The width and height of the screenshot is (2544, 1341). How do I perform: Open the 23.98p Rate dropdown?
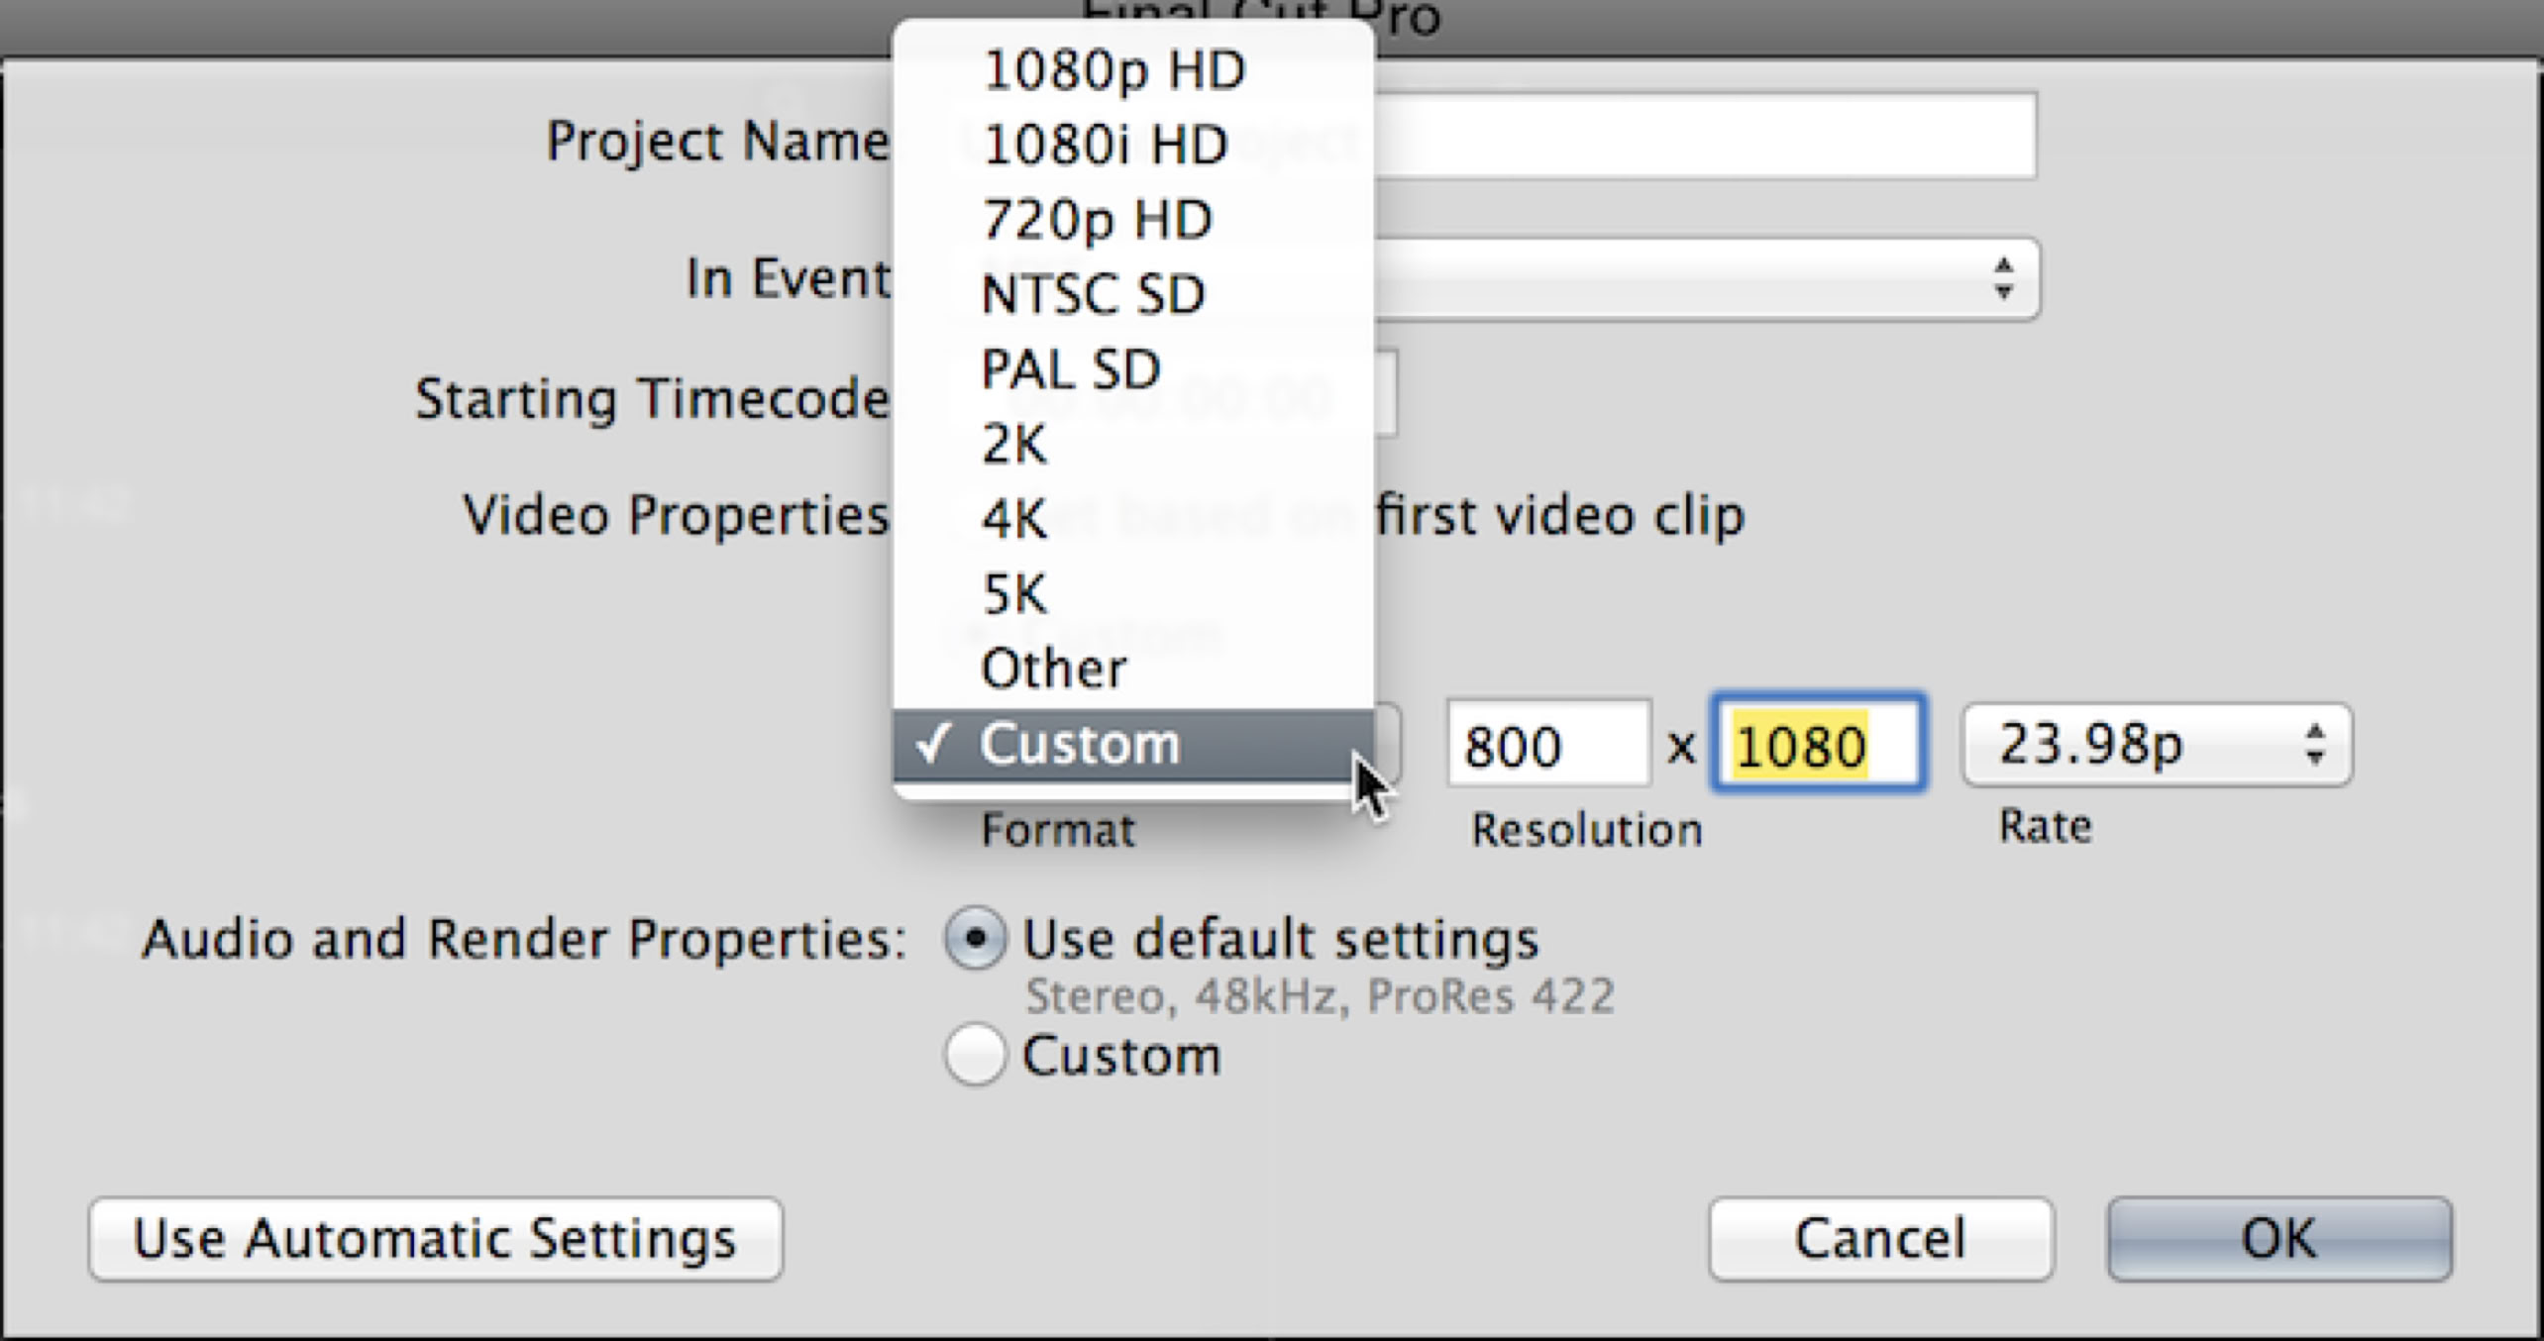click(2157, 745)
